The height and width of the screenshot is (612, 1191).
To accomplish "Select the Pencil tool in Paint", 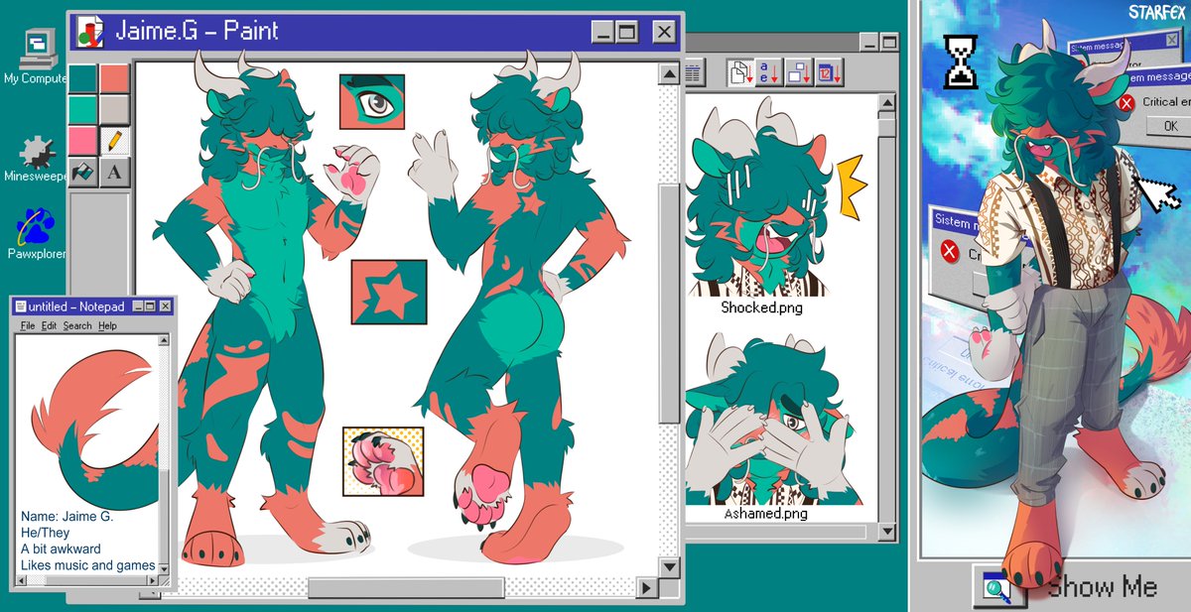I will 114,141.
